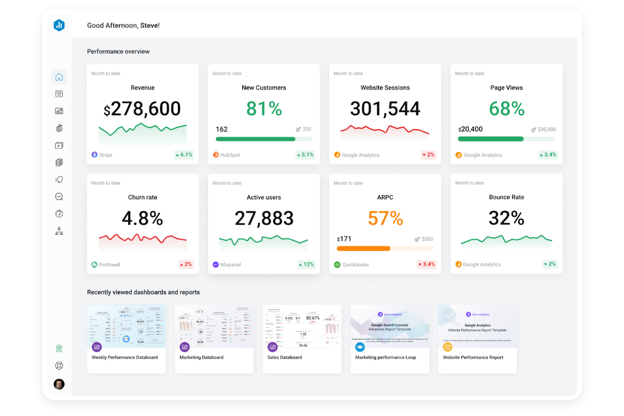Click the HubSpot icon in New Customers card
The image size is (624, 416).
pyautogui.click(x=216, y=155)
